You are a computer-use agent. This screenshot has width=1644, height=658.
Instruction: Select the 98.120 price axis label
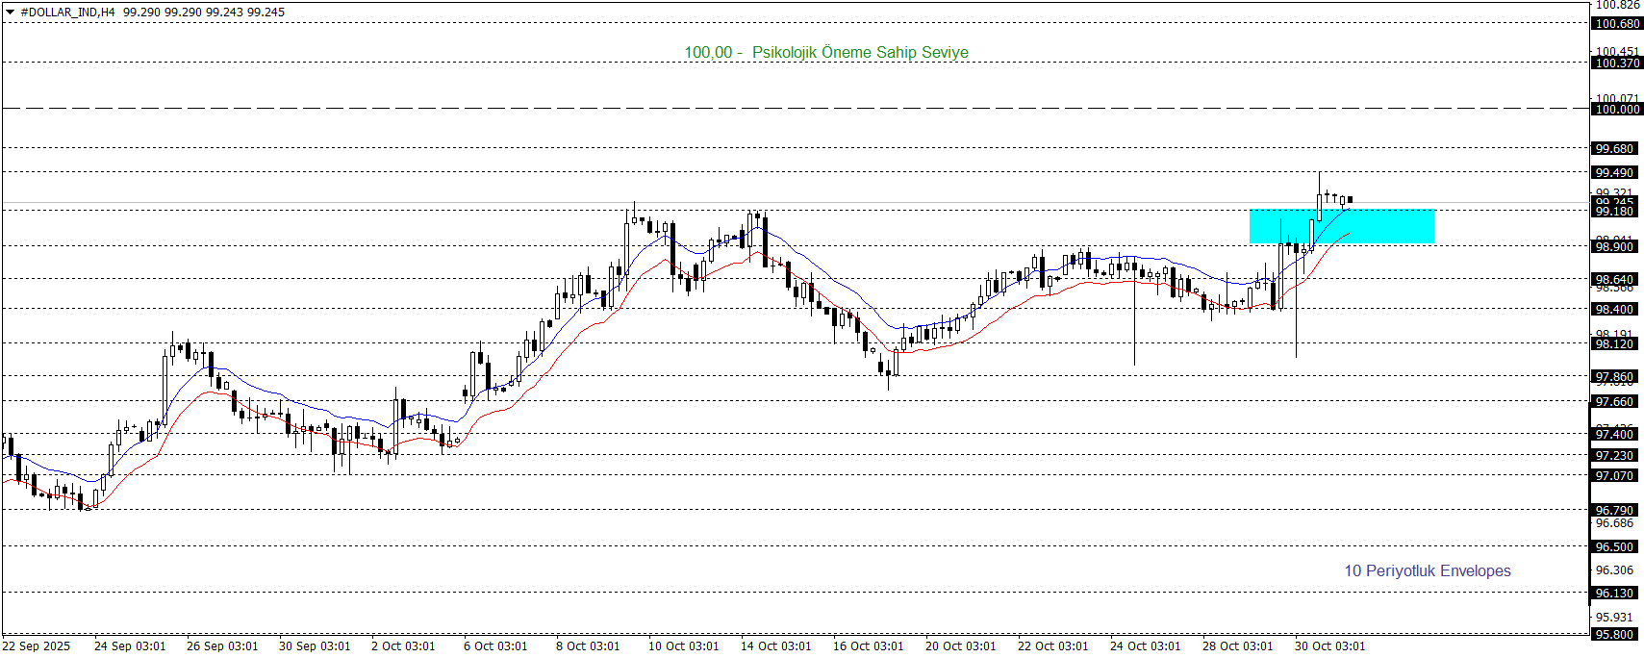tap(1614, 344)
